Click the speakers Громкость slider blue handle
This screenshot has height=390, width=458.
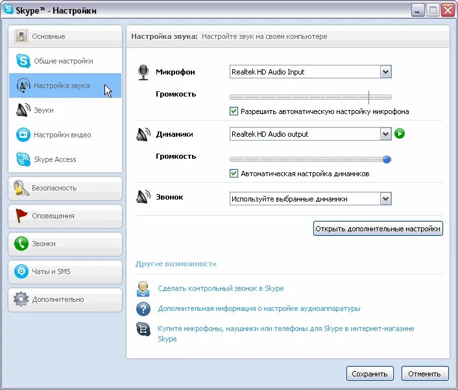point(387,159)
